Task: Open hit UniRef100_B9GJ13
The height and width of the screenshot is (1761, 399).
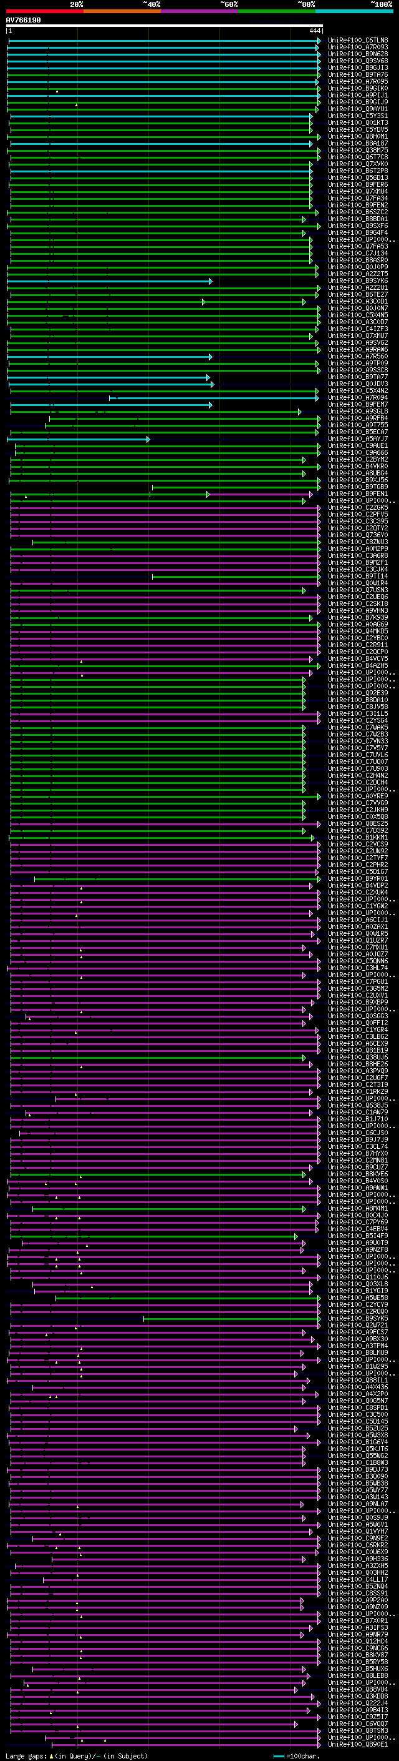Action: [x=358, y=67]
